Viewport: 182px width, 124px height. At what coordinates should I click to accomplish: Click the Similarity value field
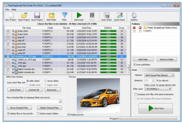point(148,80)
